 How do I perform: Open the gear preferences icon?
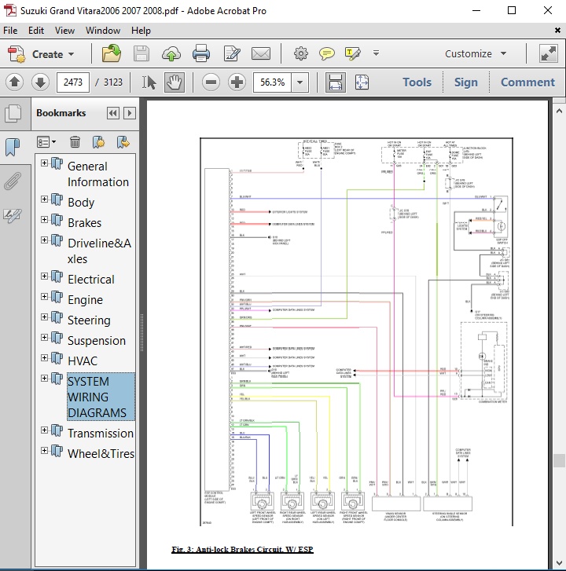(300, 53)
